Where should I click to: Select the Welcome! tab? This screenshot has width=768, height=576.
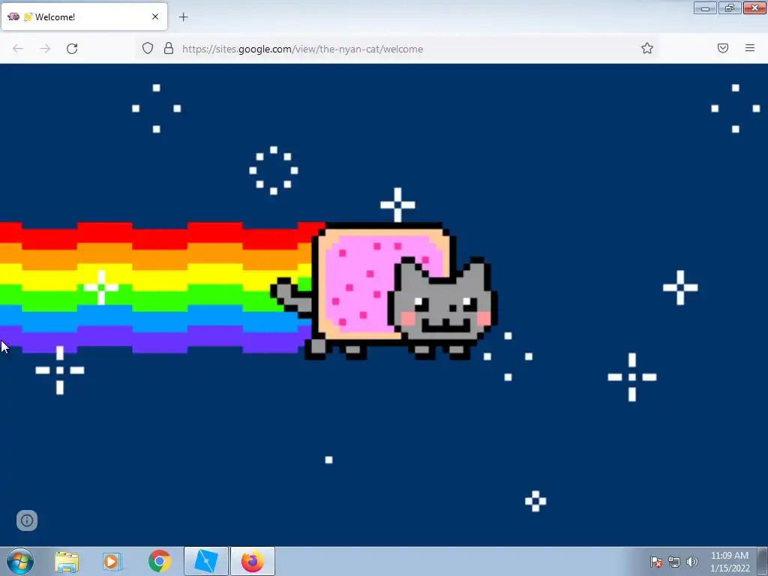pos(84,16)
